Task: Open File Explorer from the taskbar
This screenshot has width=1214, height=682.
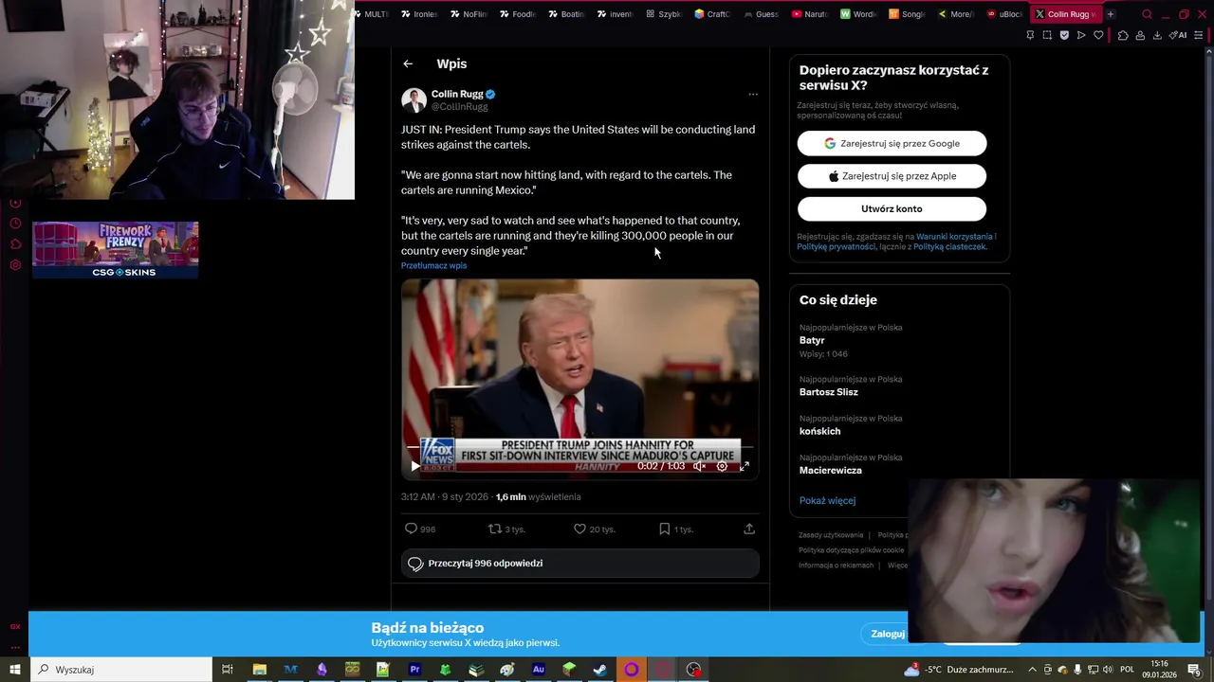Action: [x=259, y=670]
